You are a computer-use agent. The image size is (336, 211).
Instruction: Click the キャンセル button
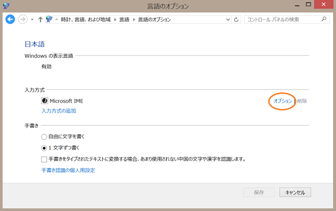295,192
